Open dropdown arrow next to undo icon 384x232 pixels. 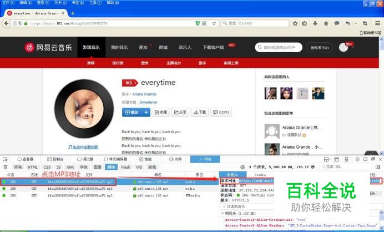tap(355, 23)
